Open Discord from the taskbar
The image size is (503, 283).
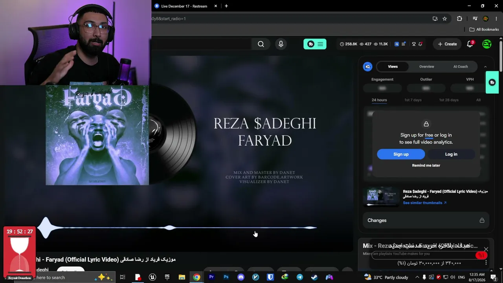(x=241, y=277)
